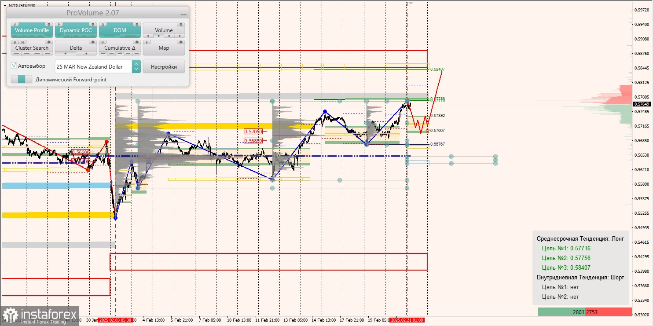The width and height of the screenshot is (653, 326).
Task: Click the M hotkey badge on Cumulative Δ
Action: point(103,42)
